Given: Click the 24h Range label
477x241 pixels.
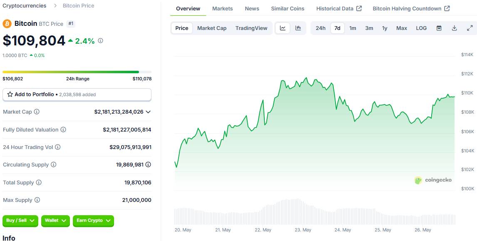Looking at the screenshot, I should click(78, 79).
